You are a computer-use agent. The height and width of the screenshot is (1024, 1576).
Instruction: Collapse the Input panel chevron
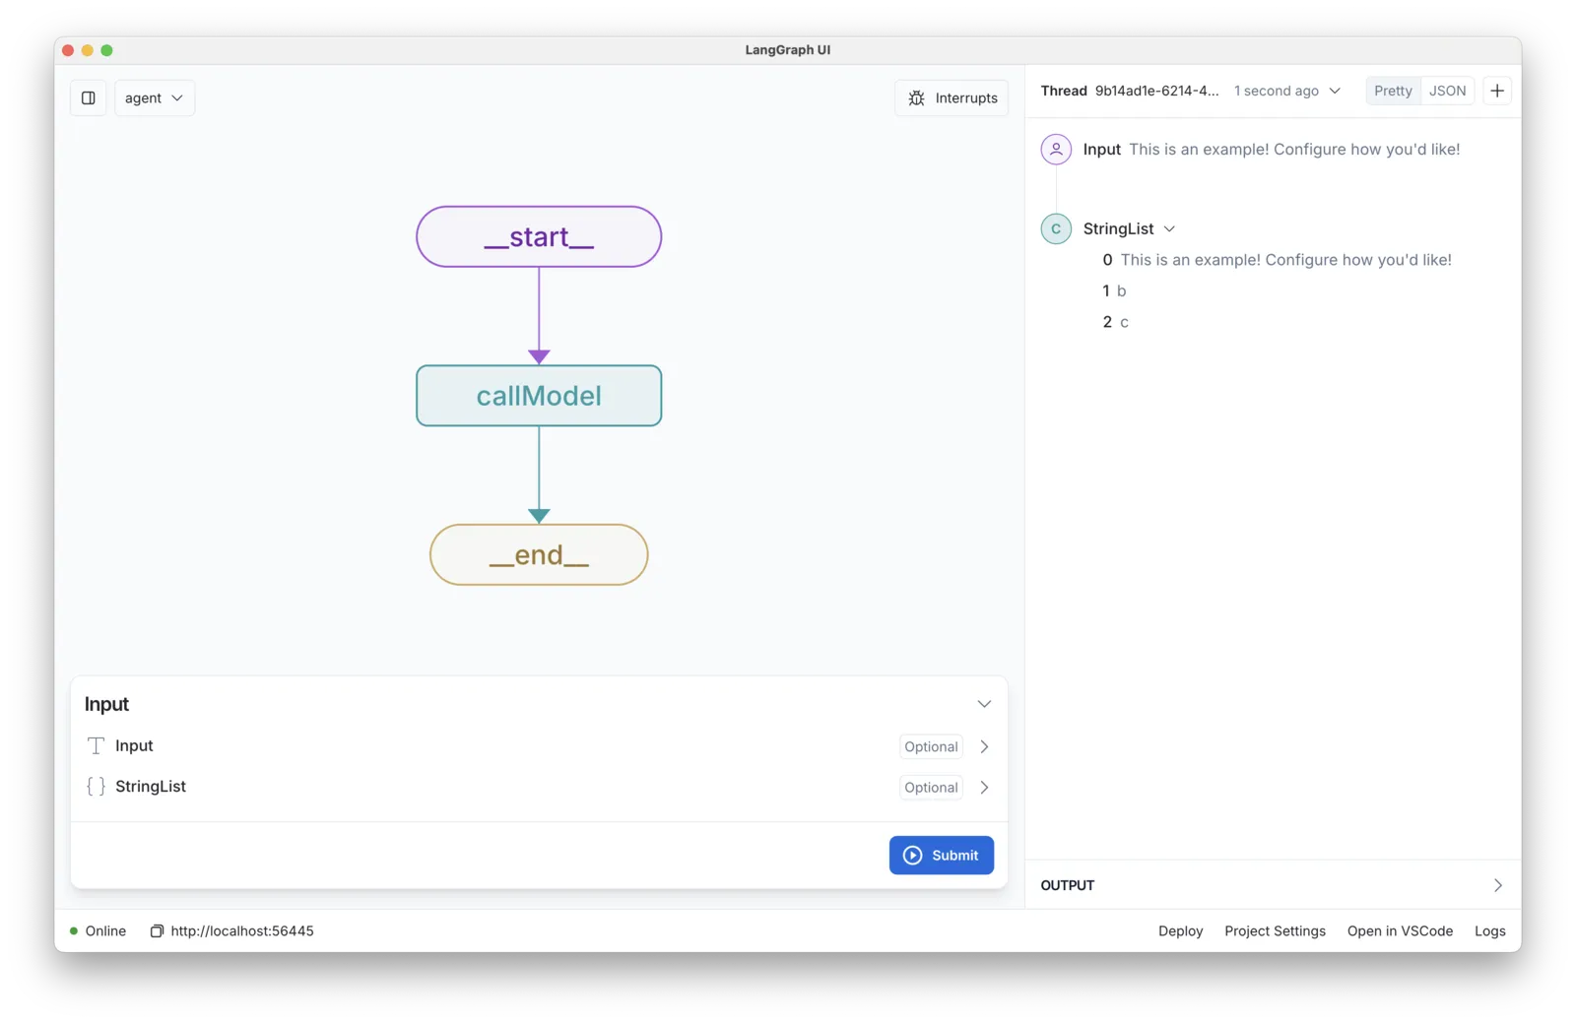(x=984, y=704)
